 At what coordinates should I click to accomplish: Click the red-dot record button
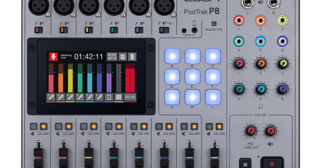tap(272, 163)
